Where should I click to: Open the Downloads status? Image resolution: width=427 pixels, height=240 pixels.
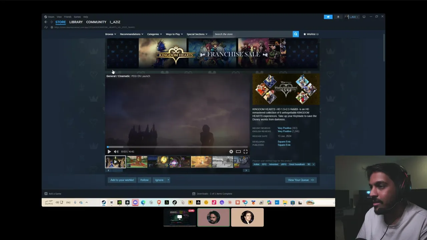[x=212, y=194]
